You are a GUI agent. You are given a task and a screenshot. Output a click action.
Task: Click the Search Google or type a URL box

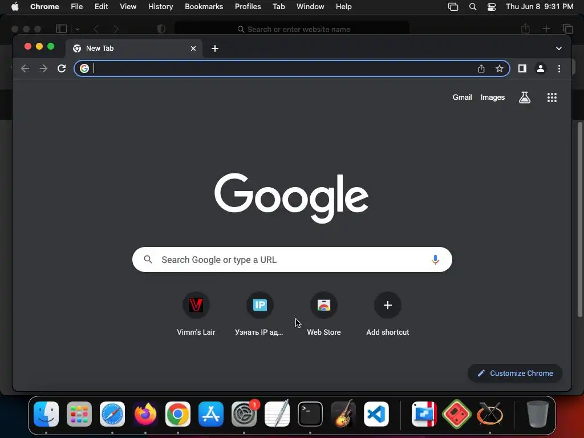click(x=292, y=259)
